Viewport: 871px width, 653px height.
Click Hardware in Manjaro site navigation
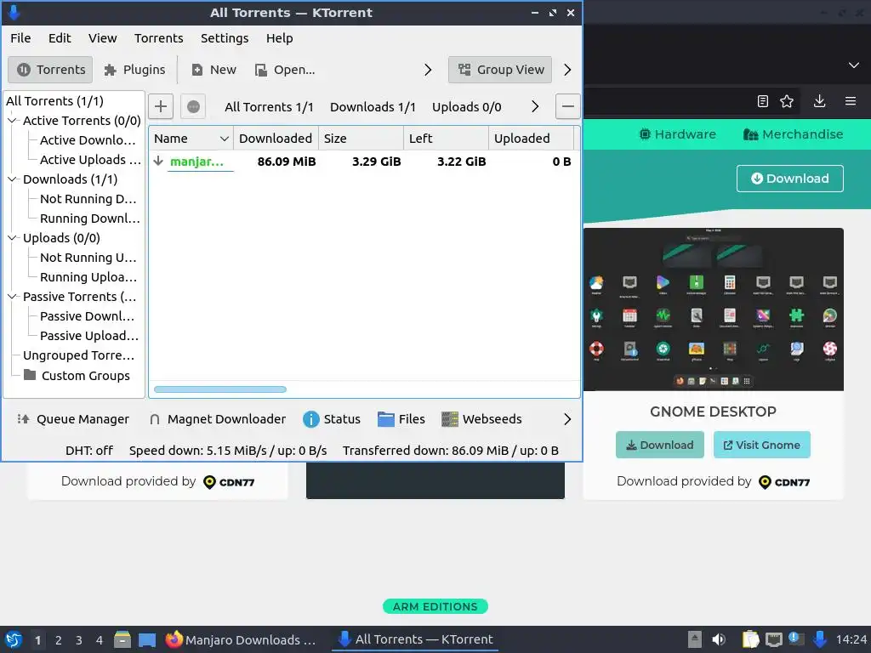coord(678,134)
